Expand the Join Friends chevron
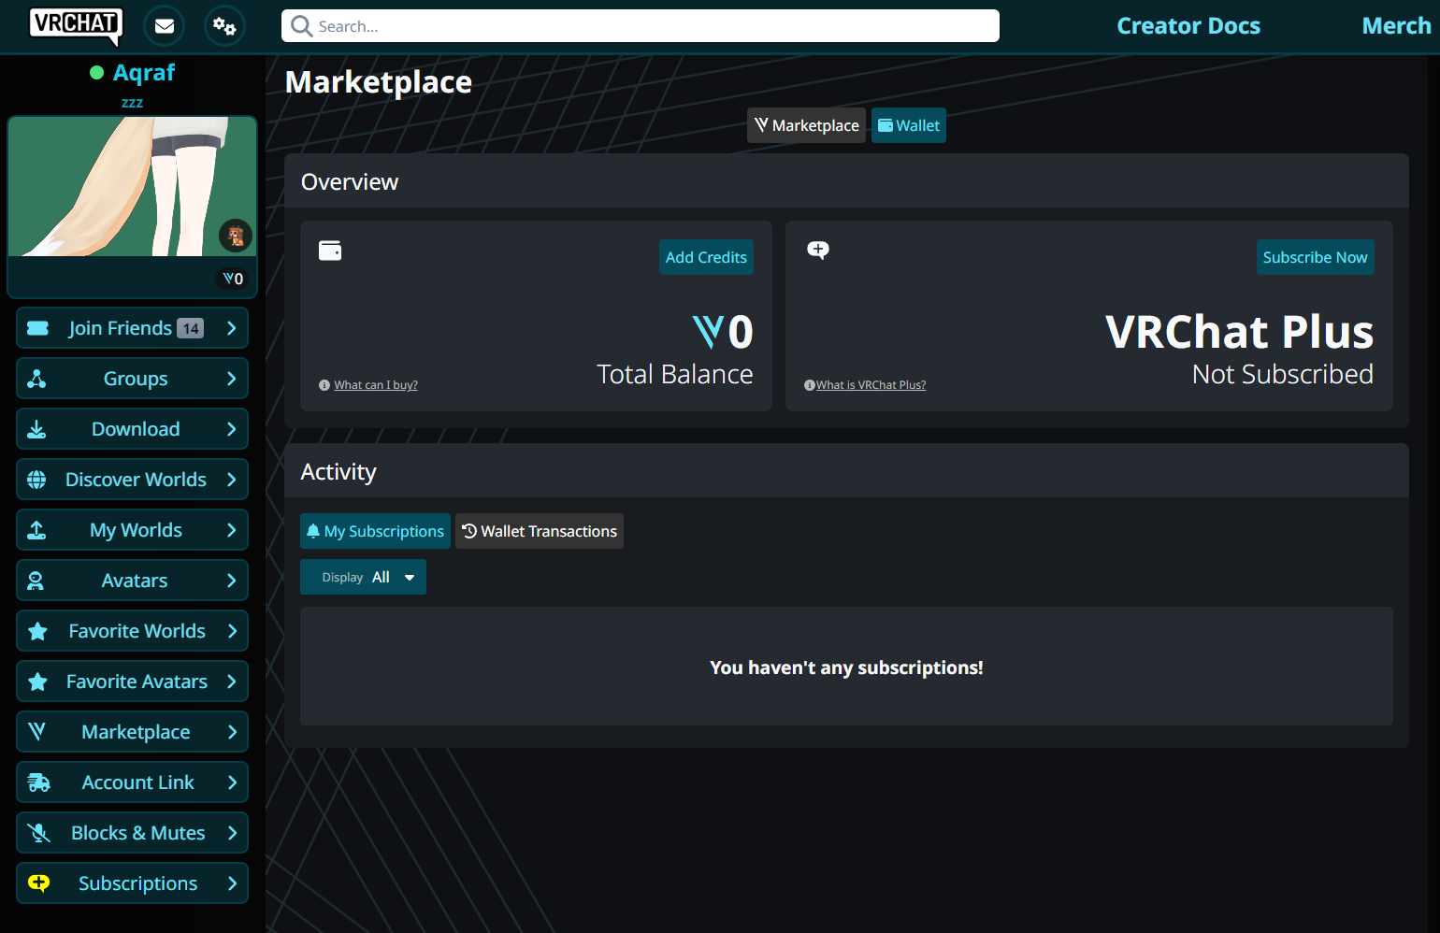Viewport: 1440px width, 933px height. (232, 328)
